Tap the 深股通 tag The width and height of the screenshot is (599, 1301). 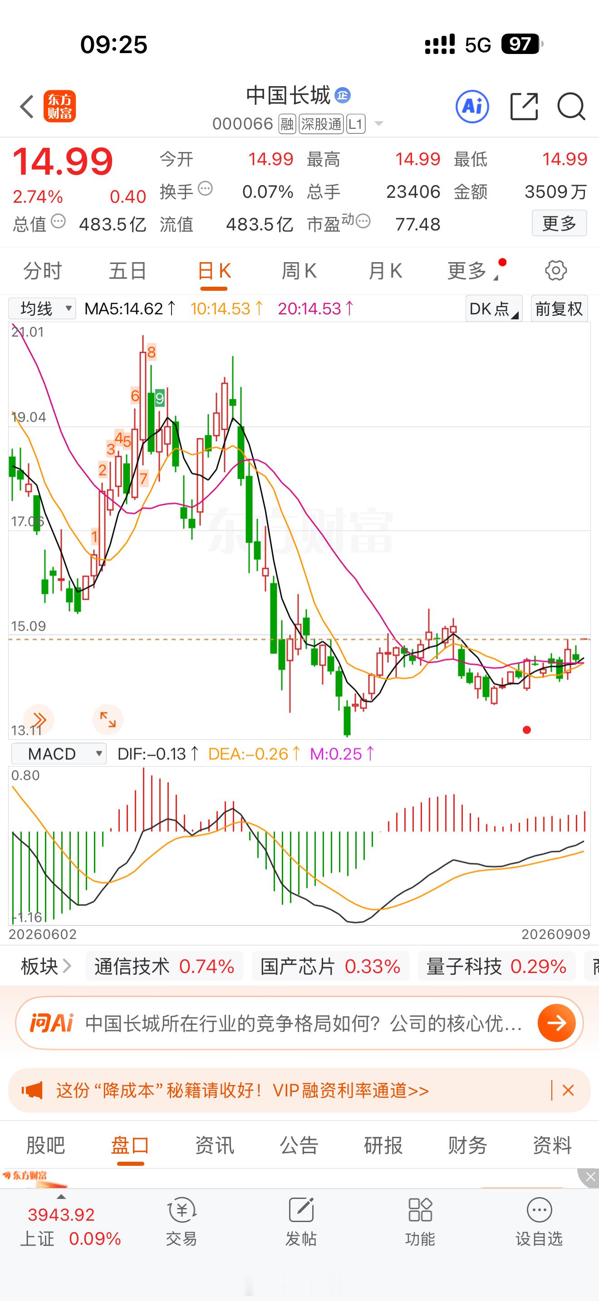[x=321, y=124]
